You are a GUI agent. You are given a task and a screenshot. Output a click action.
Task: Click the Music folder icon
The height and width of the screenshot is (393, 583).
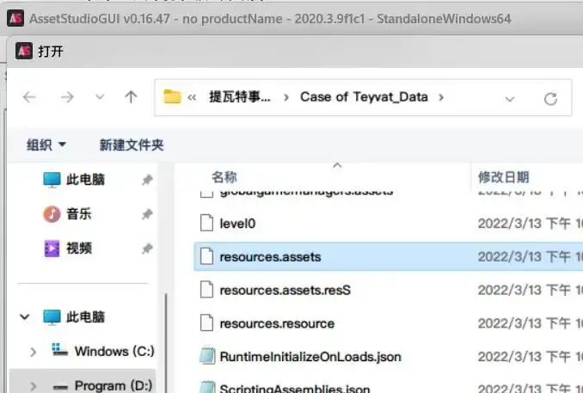click(x=52, y=213)
